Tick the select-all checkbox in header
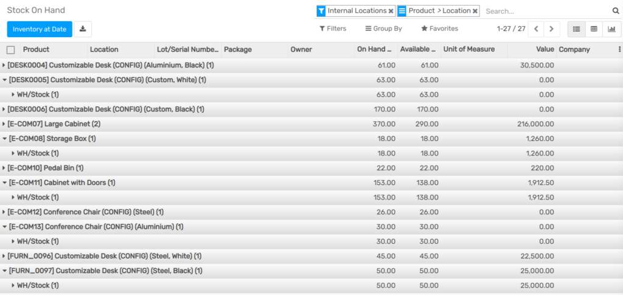Image resolution: width=623 pixels, height=295 pixels. point(11,50)
